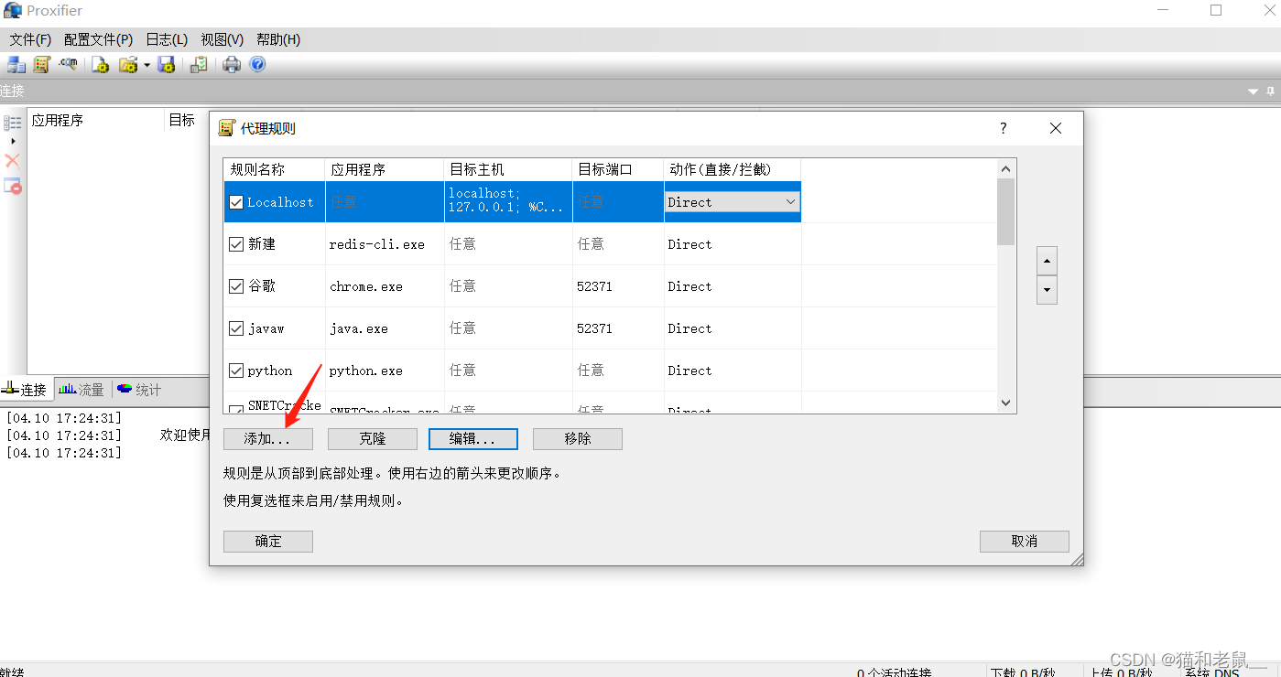Switch to the 统计 tab

(x=139, y=390)
